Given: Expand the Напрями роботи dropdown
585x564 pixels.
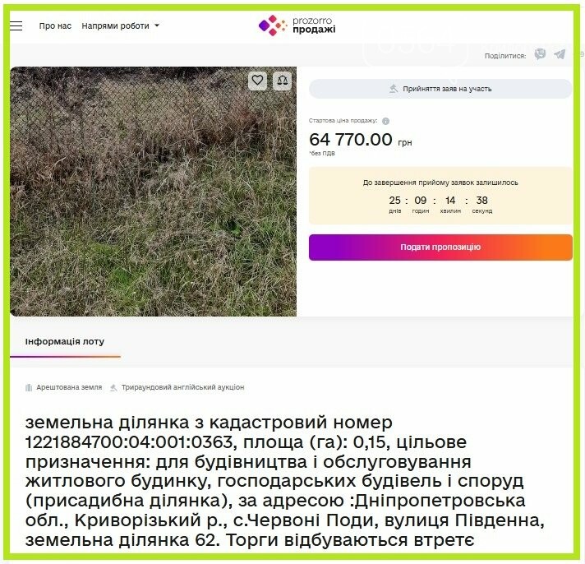Looking at the screenshot, I should (x=120, y=25).
